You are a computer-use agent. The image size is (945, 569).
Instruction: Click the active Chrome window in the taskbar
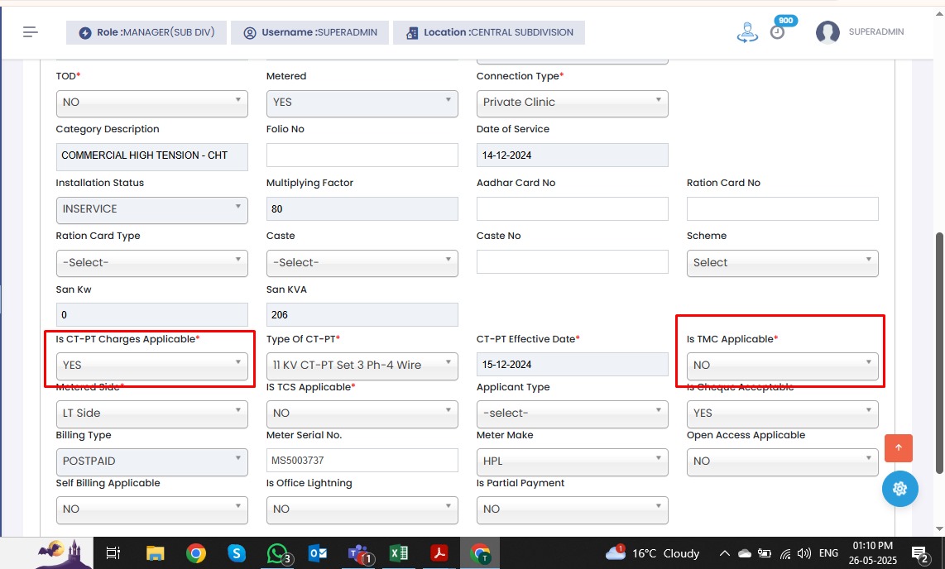480,552
